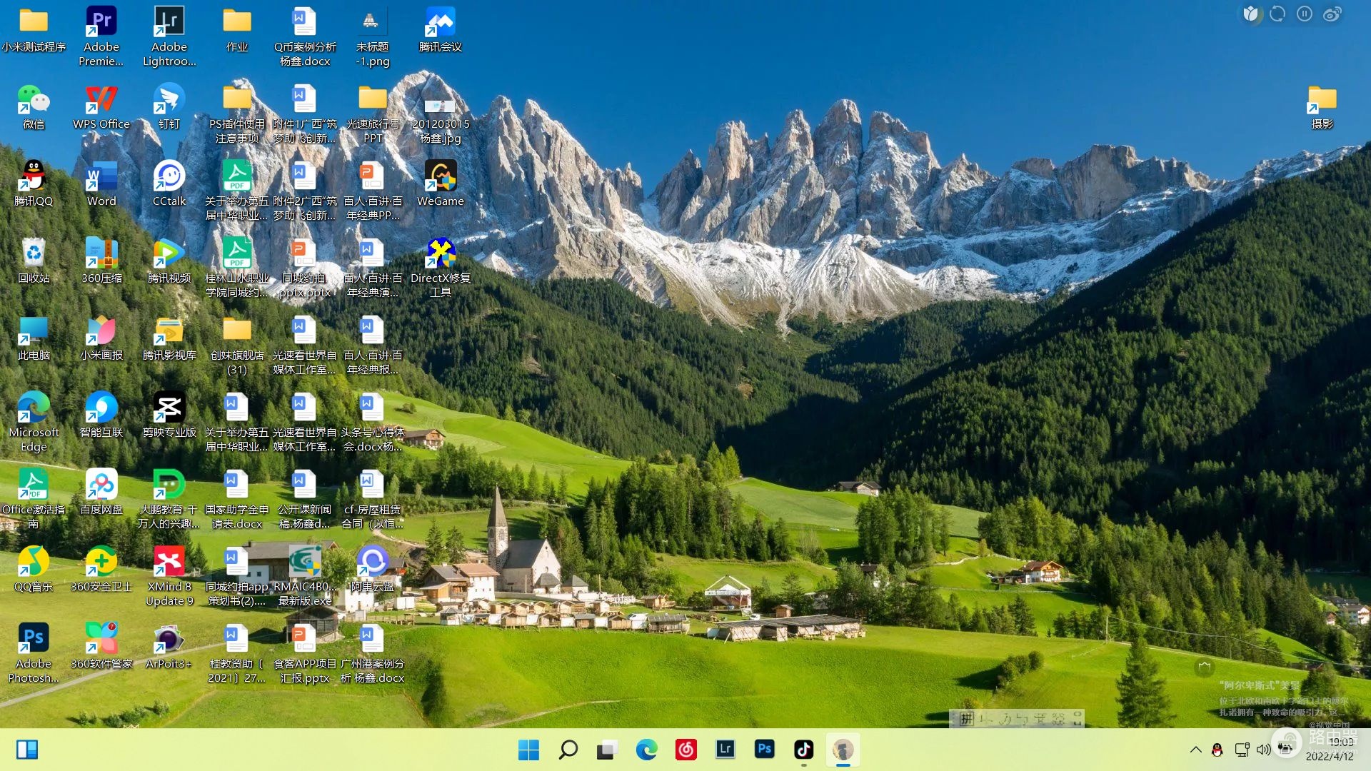Open 360压缩 desktop icon
Image resolution: width=1371 pixels, height=771 pixels.
point(101,261)
